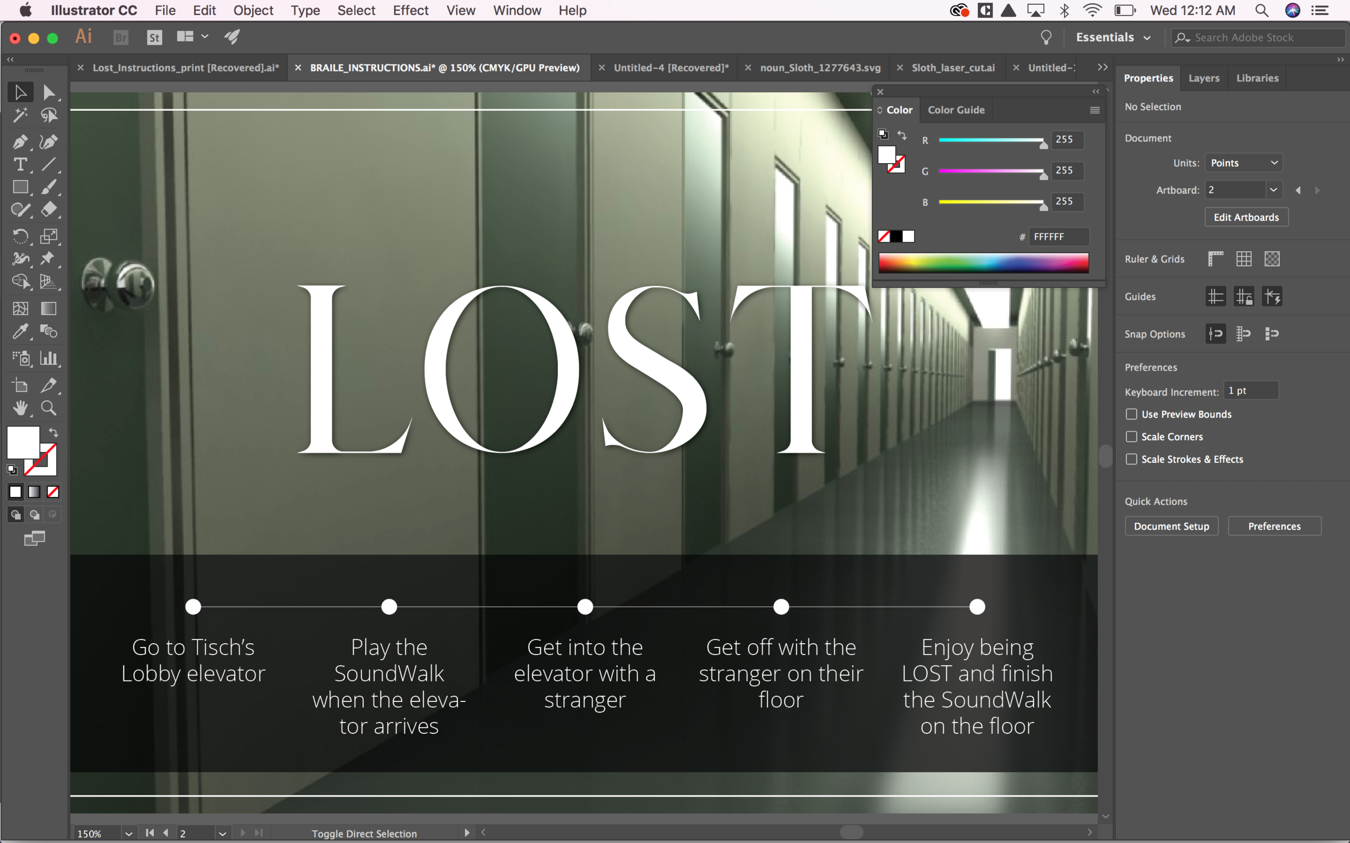Viewport: 1350px width, 843px height.
Task: Select the Rotate tool
Action: [20, 237]
